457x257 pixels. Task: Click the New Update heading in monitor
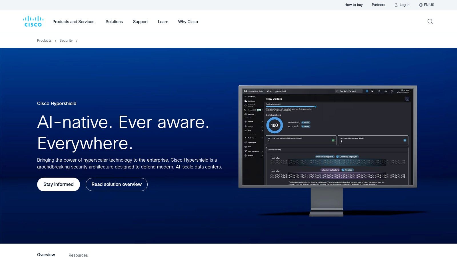[274, 99]
